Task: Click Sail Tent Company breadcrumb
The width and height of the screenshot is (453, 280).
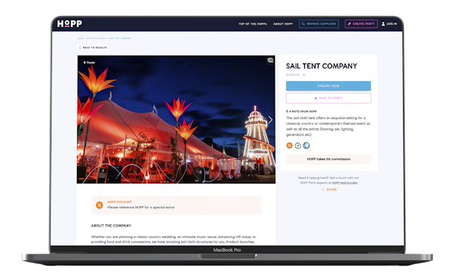Action: point(120,38)
